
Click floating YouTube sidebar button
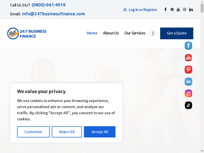(x=188, y=58)
